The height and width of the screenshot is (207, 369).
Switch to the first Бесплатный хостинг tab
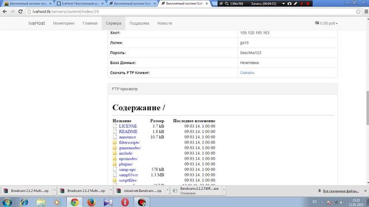click(28, 3)
